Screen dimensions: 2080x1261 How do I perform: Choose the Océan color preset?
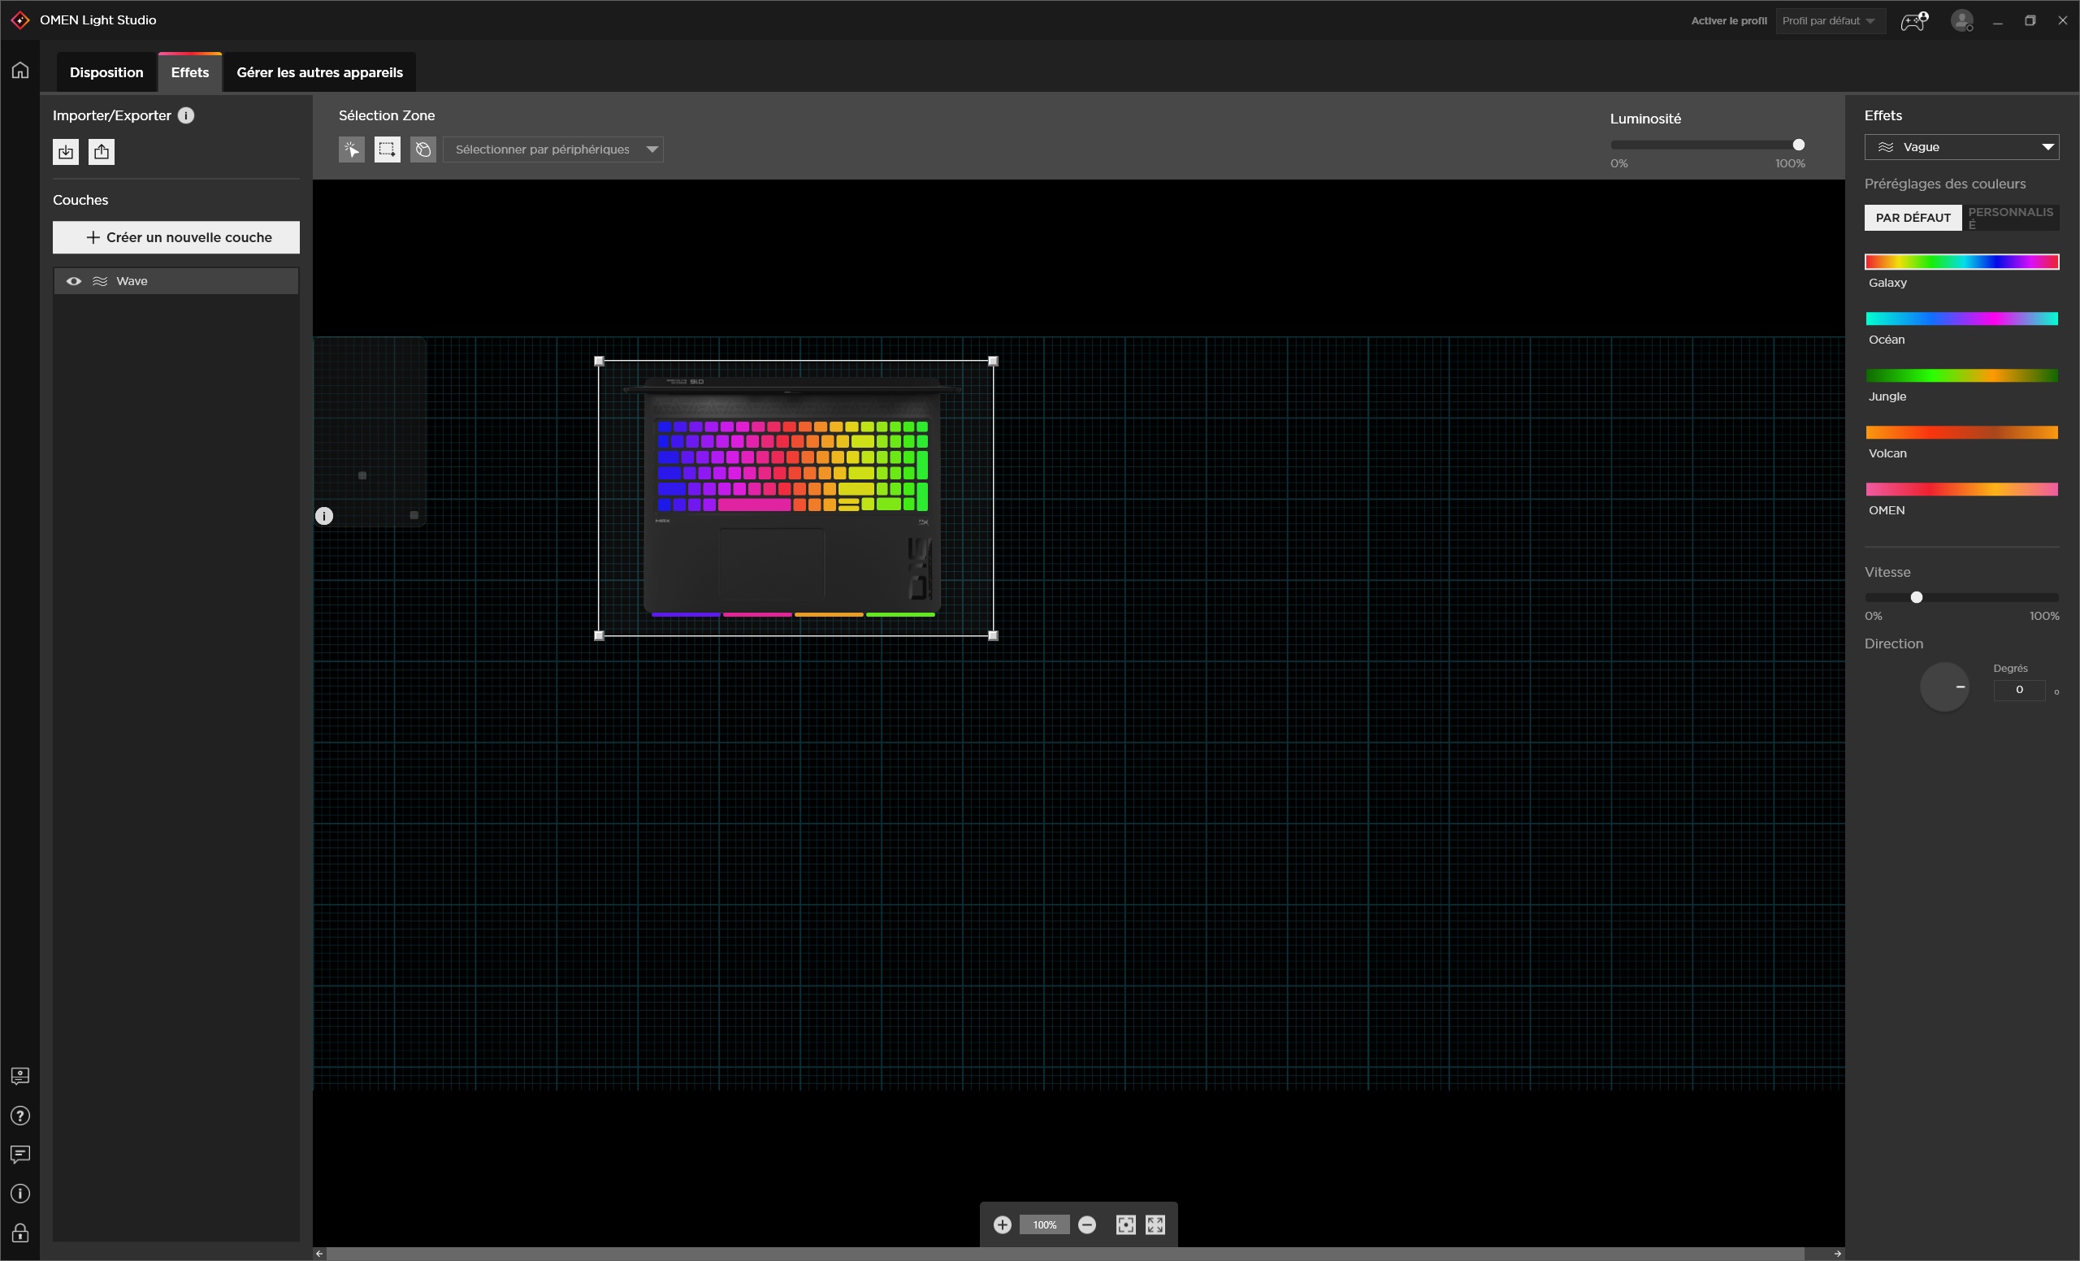click(1961, 319)
